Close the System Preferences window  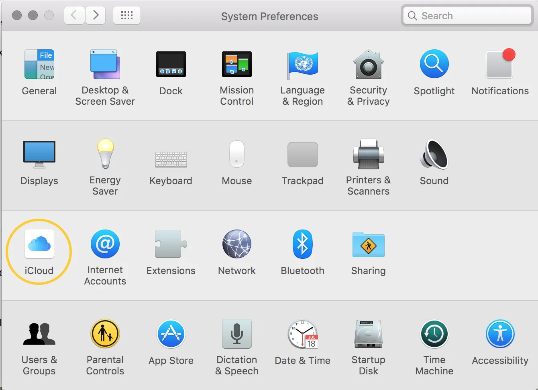(x=17, y=15)
